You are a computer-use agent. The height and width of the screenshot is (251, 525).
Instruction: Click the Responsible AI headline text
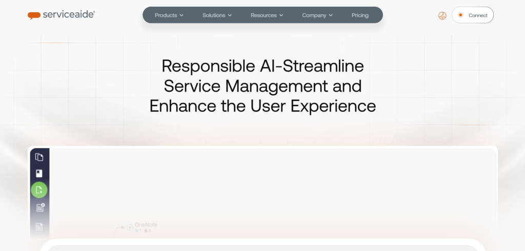point(262,86)
